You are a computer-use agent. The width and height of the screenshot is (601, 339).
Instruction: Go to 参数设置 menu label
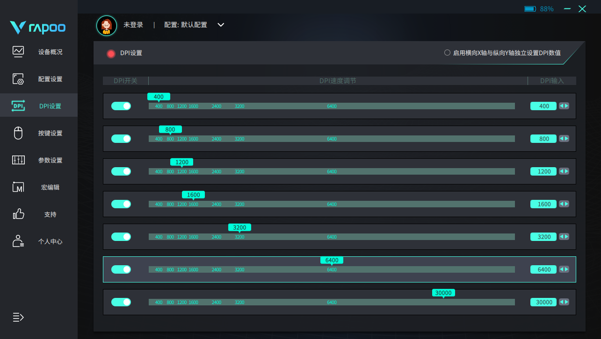[x=51, y=160]
